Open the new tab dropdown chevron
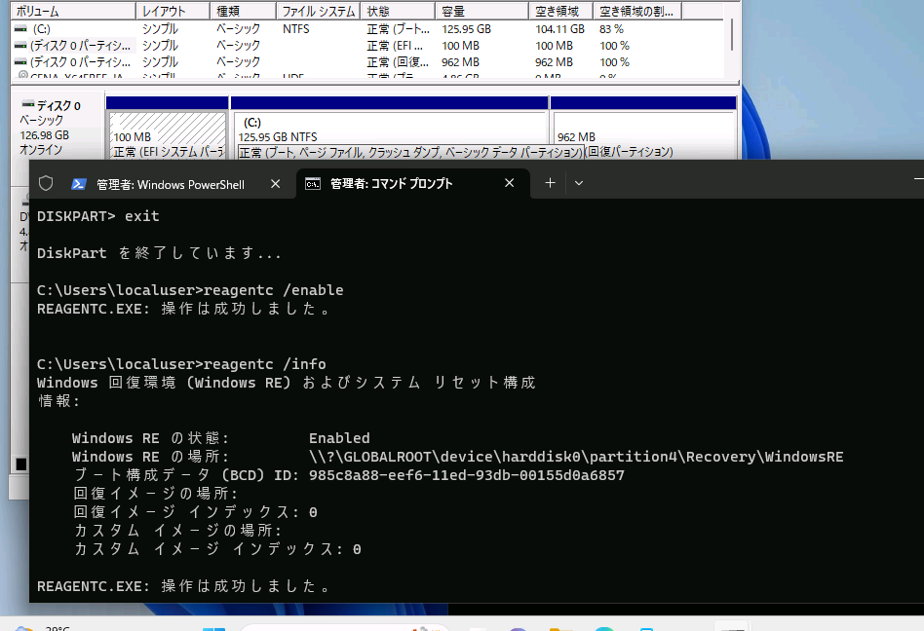Image resolution: width=924 pixels, height=631 pixels. pyautogui.click(x=579, y=183)
